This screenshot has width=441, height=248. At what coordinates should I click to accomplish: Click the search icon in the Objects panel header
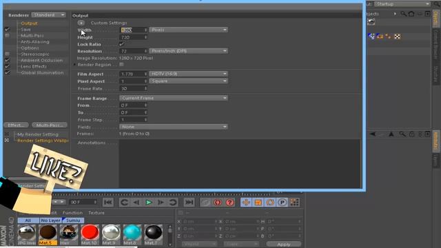tap(403, 14)
